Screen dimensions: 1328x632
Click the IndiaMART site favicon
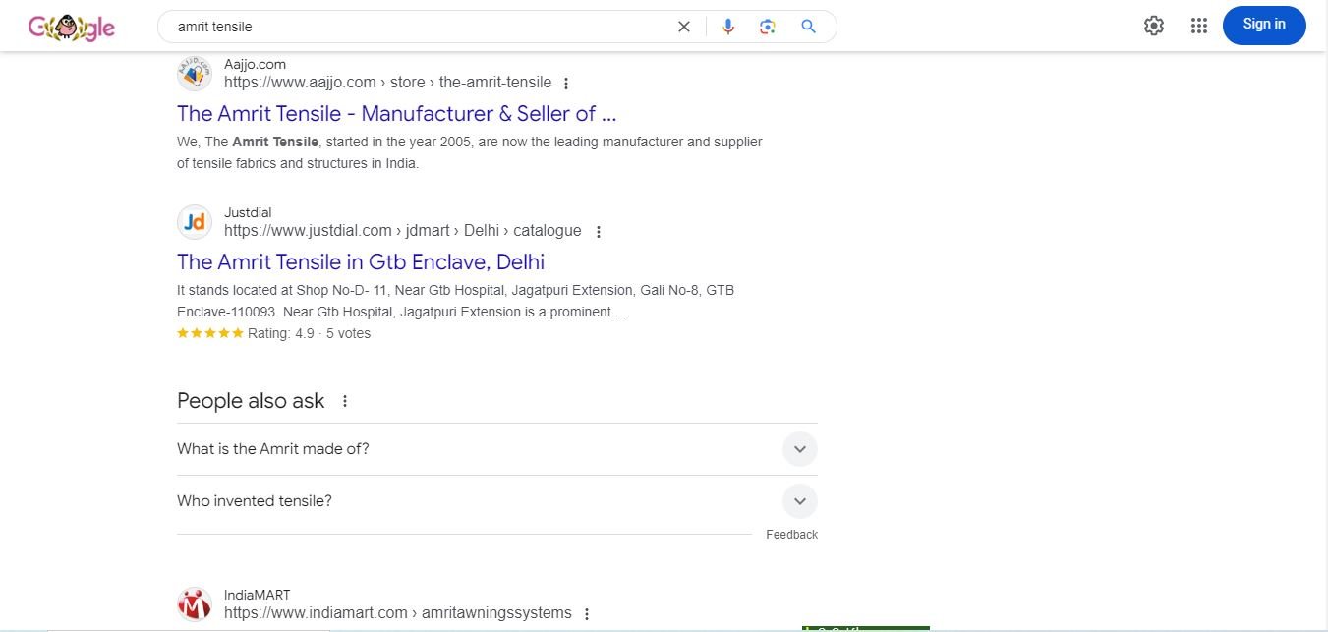click(x=195, y=603)
